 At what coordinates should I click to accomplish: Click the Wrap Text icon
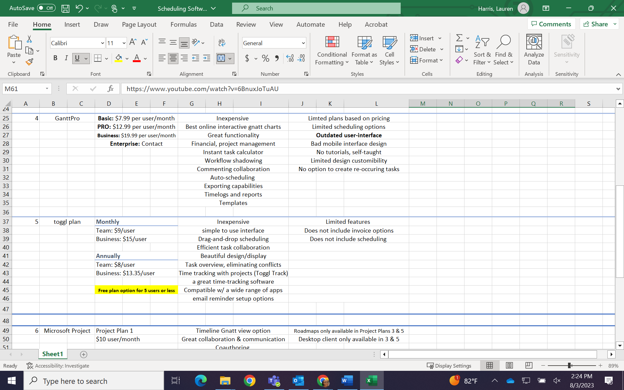pyautogui.click(x=222, y=42)
